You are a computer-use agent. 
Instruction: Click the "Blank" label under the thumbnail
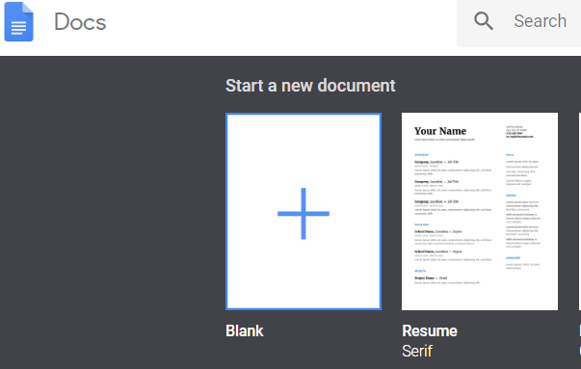(245, 330)
